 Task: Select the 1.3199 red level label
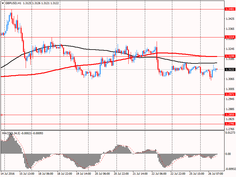tap(230, 56)
